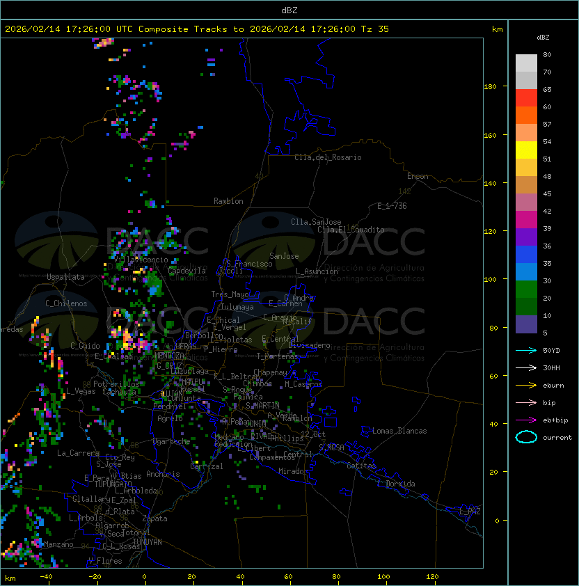Click the 'eburn' legend label
Screen dimensions: 579x586
pyautogui.click(x=553, y=386)
